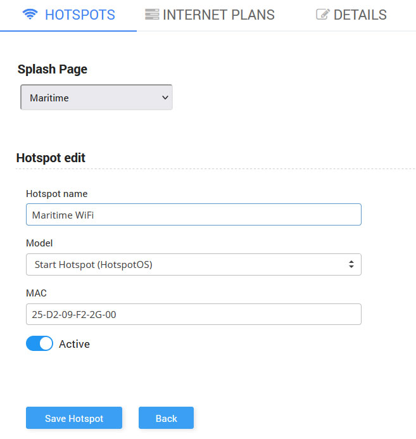Image resolution: width=416 pixels, height=439 pixels.
Task: Click the WiFi signal icon
Action: 30,15
